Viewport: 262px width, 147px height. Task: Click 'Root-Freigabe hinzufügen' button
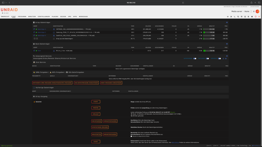pos(111,83)
